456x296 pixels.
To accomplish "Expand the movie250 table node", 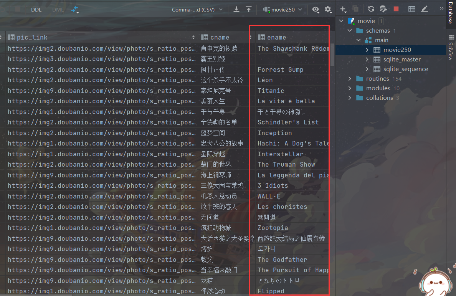I will (367, 50).
